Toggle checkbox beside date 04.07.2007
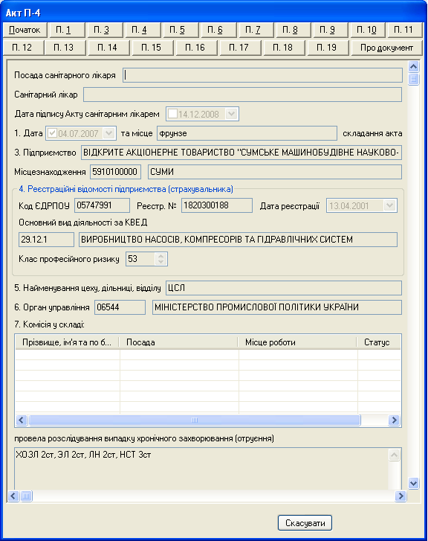428x541 pixels. click(52, 133)
